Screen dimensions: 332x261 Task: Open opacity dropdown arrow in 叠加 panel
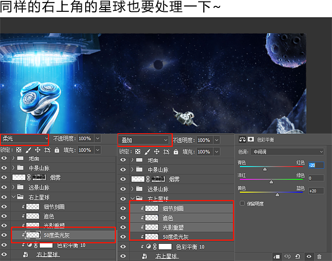coord(217,140)
